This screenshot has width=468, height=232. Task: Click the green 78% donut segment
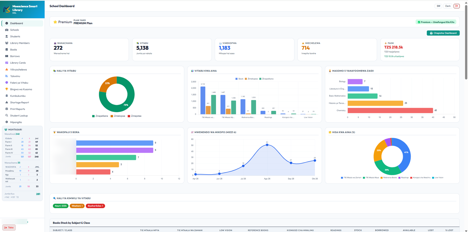[126, 105]
